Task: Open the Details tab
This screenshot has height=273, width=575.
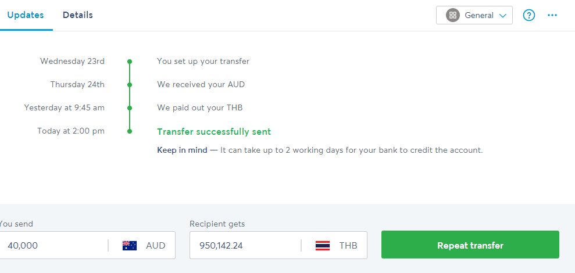Action: pyautogui.click(x=78, y=15)
